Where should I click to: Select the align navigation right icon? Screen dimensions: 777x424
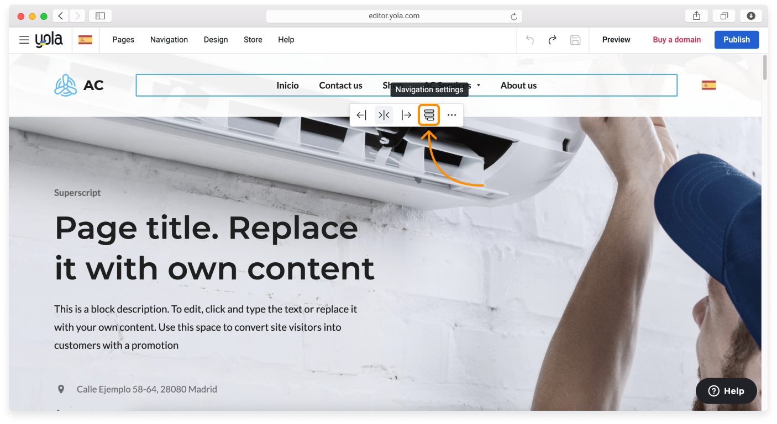coord(406,115)
